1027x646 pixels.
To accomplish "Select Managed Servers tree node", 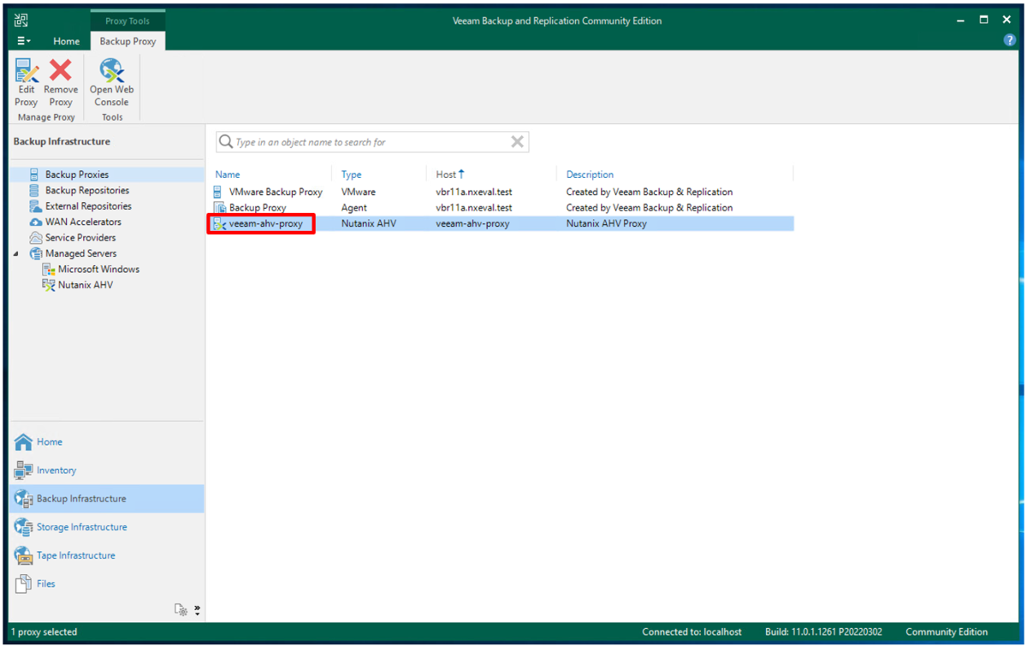I will 80,253.
